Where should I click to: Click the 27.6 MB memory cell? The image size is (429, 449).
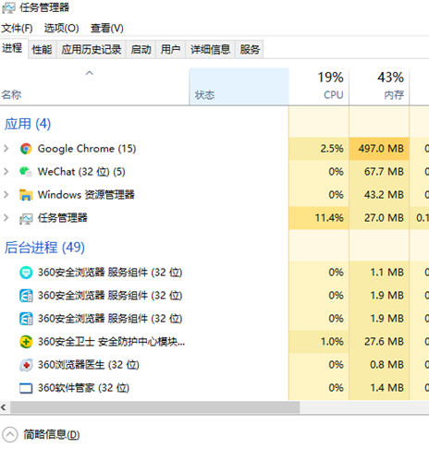[x=379, y=342]
